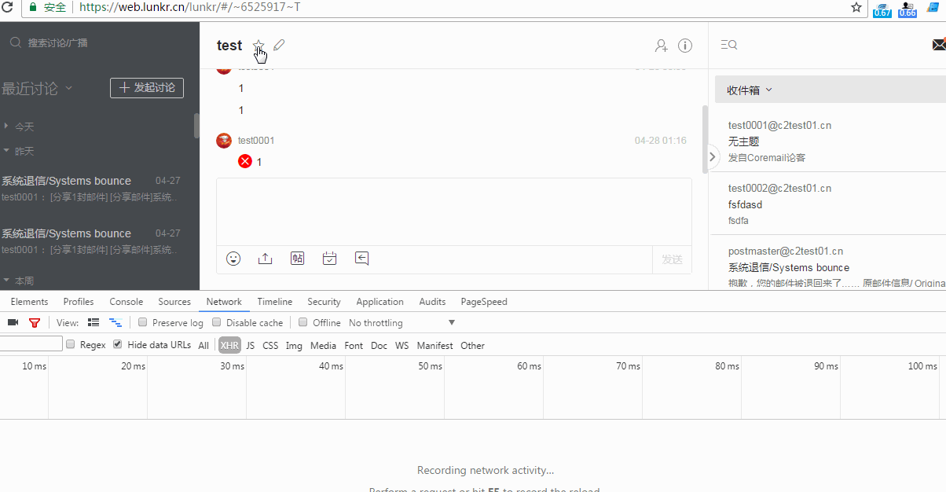Enable Preserve log checkbox

pos(143,322)
